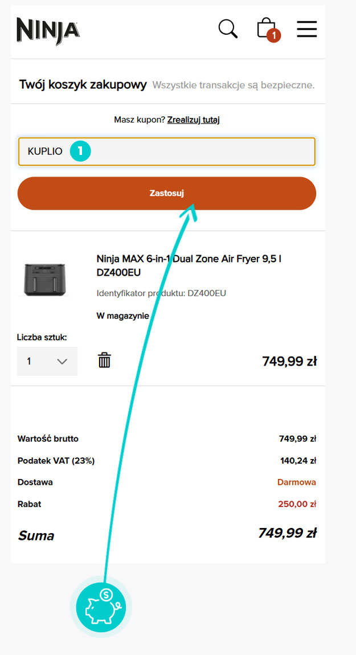Click the Suma total of 749,99 zł
356x655 pixels.
(287, 533)
